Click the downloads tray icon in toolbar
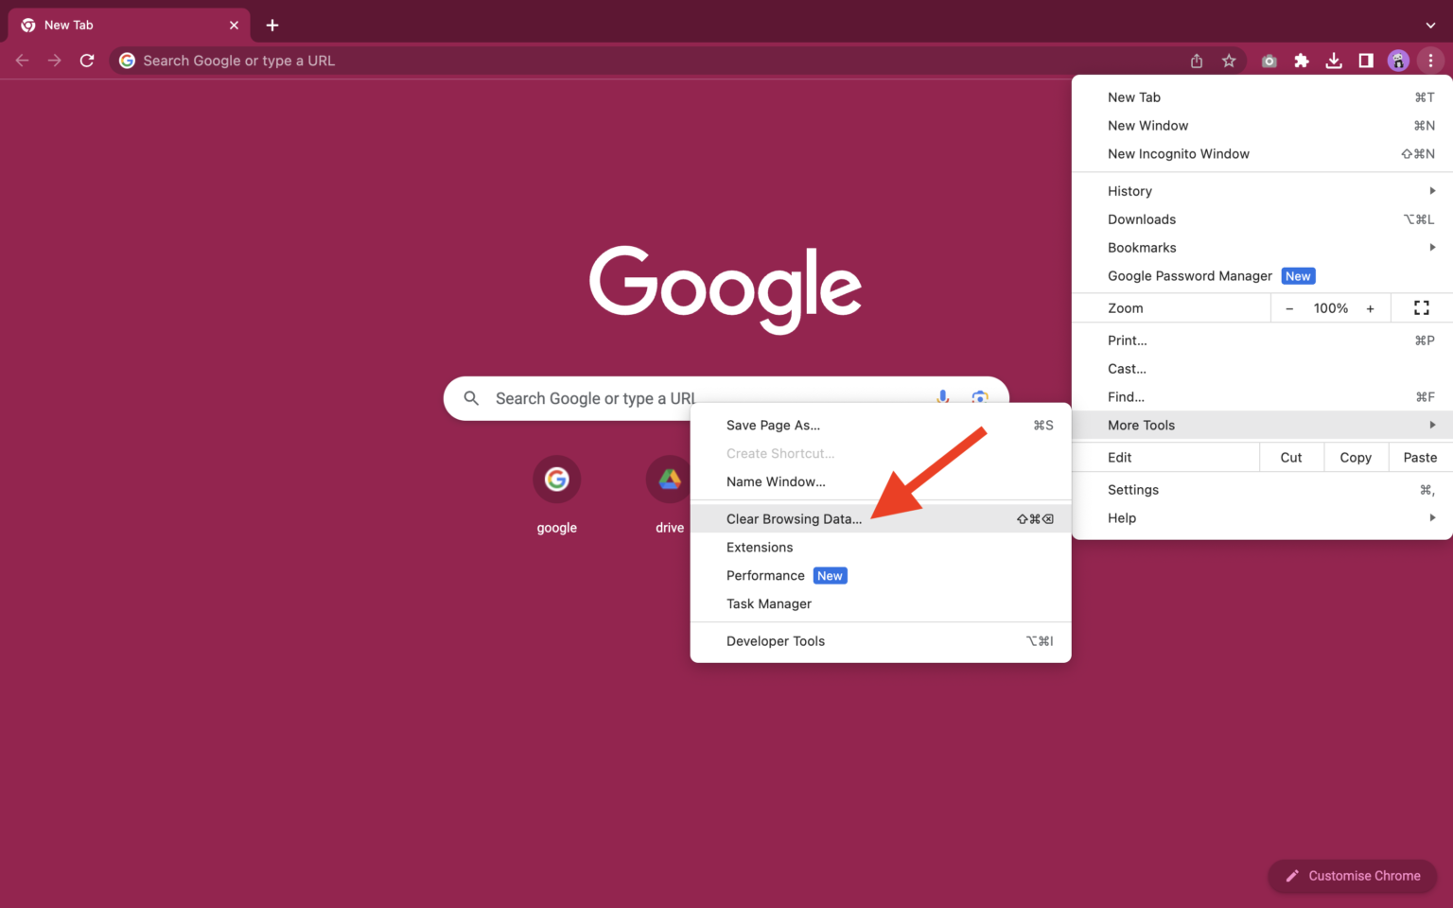1453x908 pixels. 1334,61
